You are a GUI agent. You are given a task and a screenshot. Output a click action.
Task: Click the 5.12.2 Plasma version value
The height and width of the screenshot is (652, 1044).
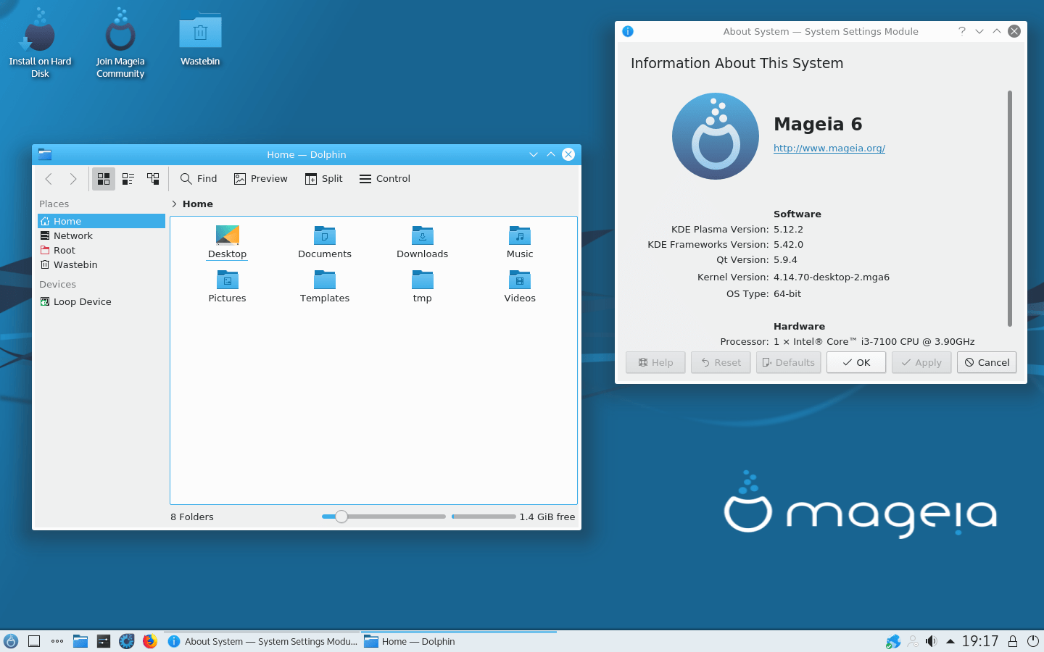(788, 229)
